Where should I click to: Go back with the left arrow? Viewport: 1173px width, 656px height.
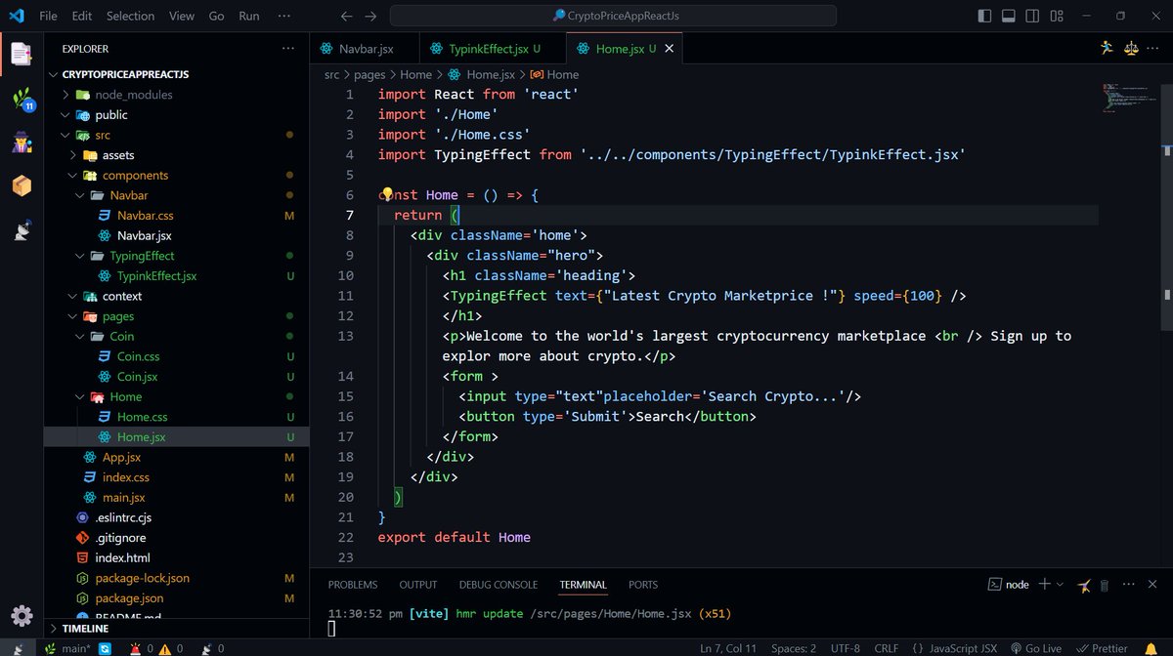346,16
